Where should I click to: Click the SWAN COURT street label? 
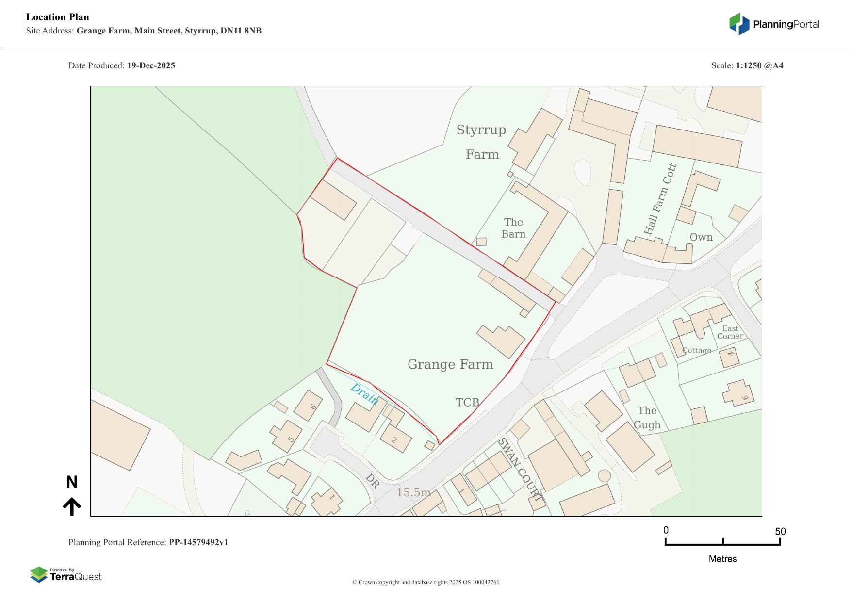tap(520, 469)
